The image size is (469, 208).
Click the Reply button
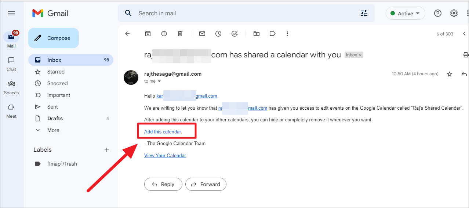(x=163, y=184)
